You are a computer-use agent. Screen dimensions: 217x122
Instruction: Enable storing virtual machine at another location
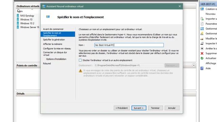80,60
